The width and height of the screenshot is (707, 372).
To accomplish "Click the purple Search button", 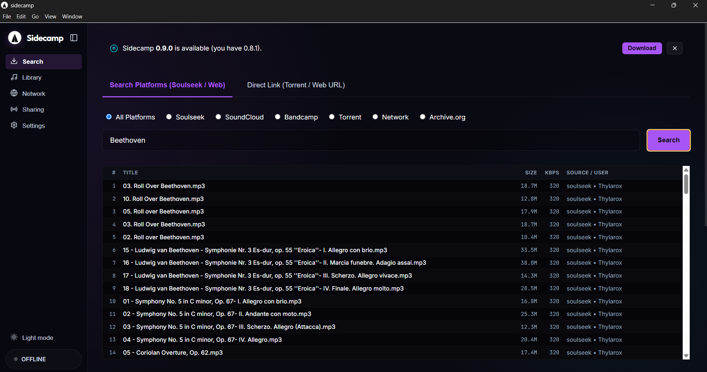I will pyautogui.click(x=668, y=140).
